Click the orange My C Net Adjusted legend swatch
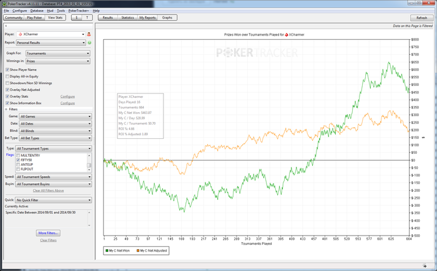 (138, 250)
